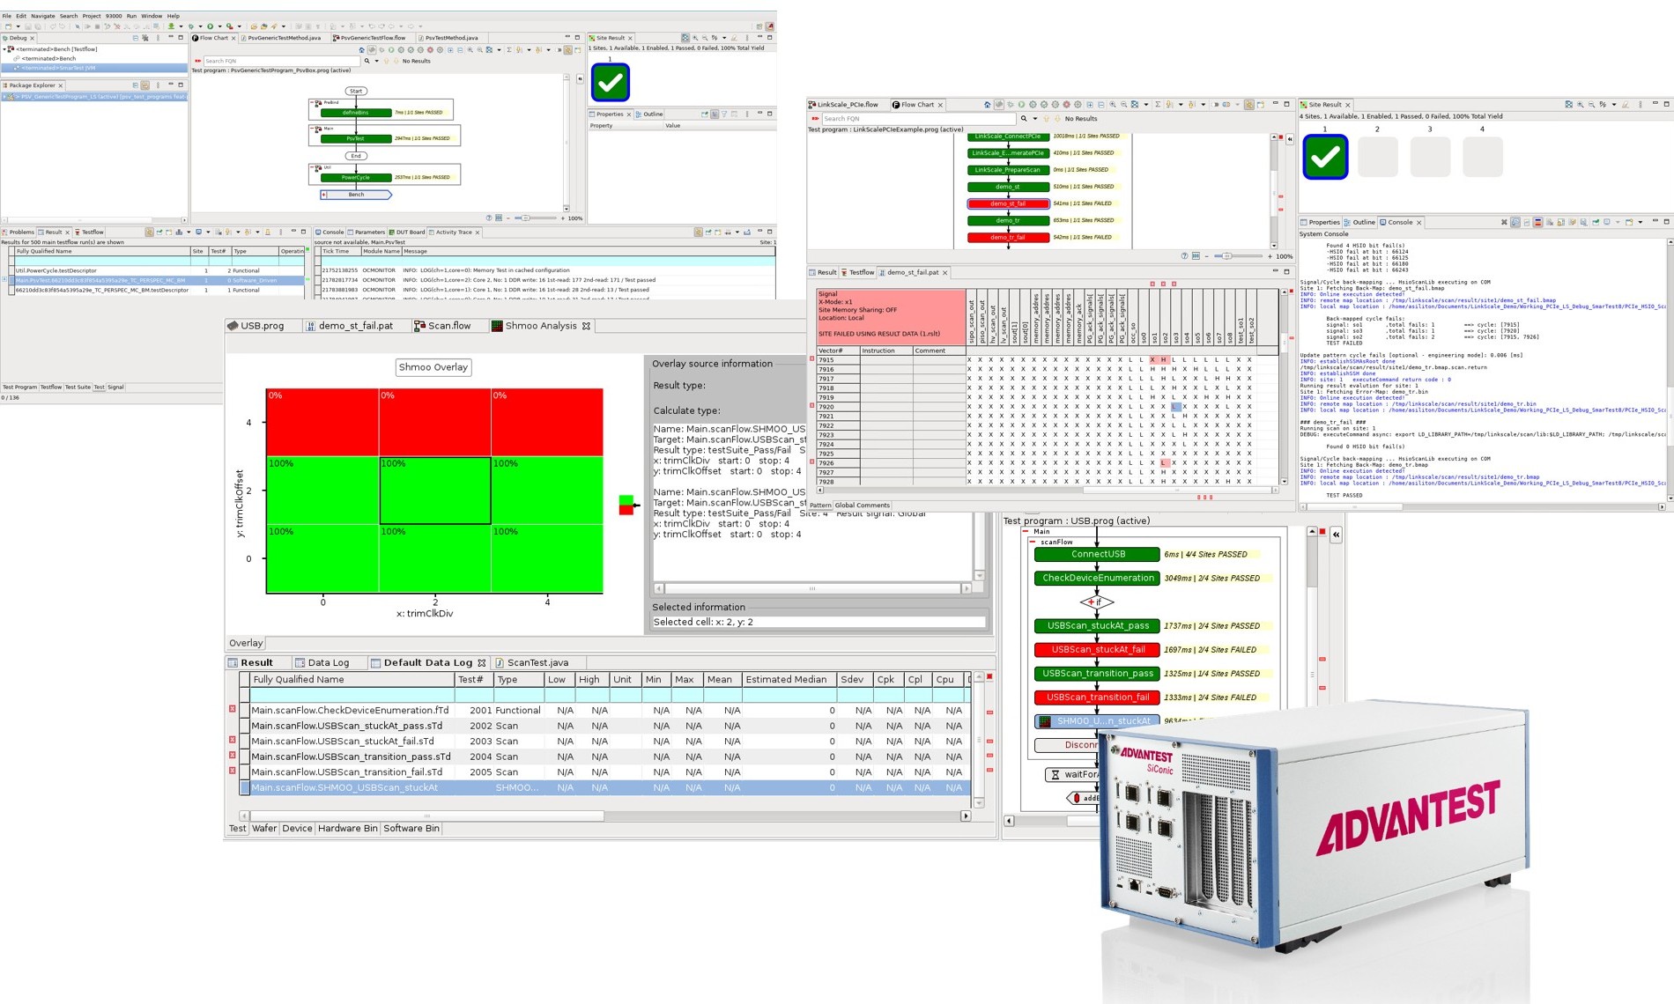Screen dimensions: 1674x1004
Task: Open the Run menu in menu bar
Action: tap(131, 16)
